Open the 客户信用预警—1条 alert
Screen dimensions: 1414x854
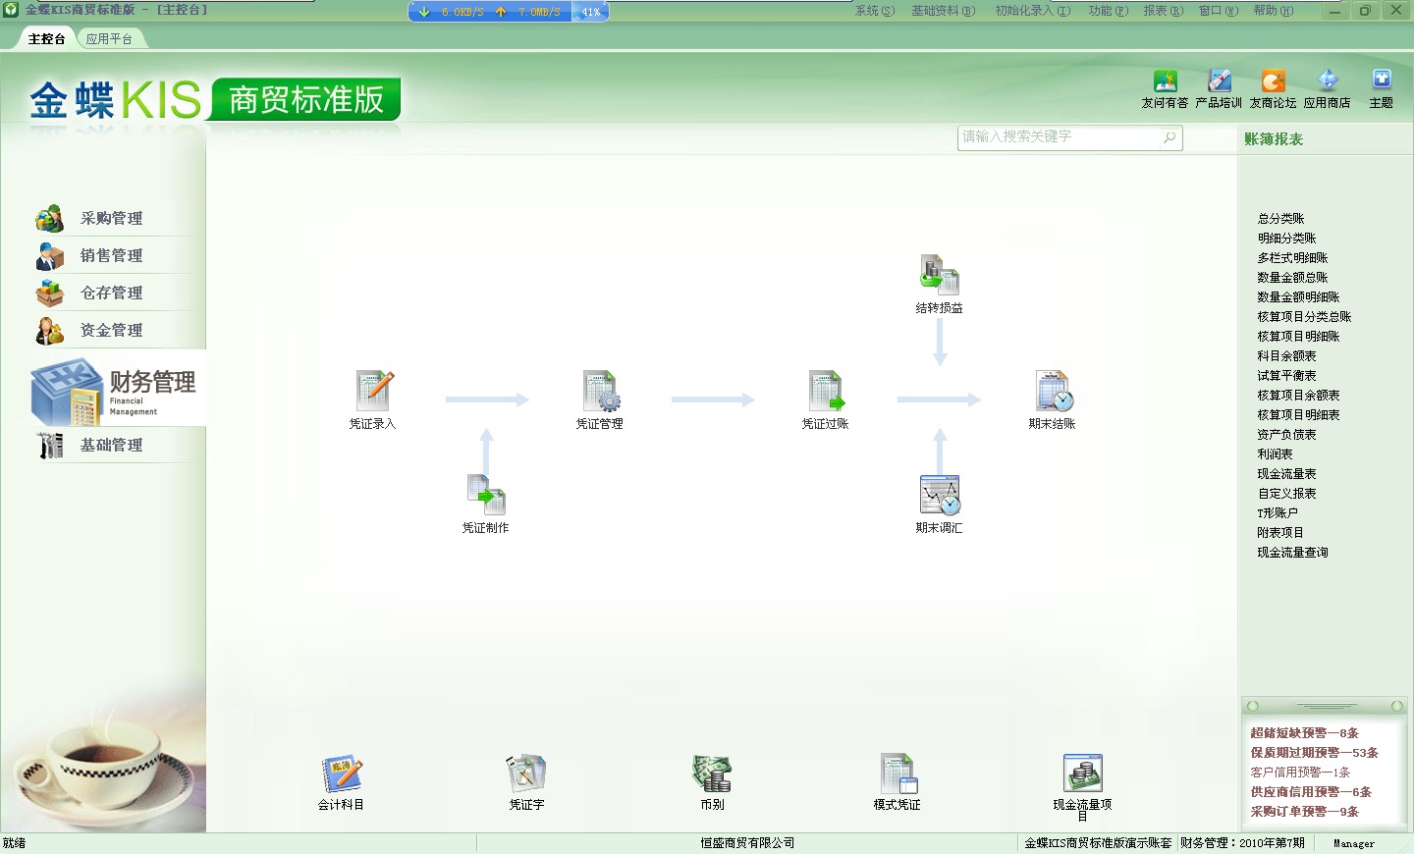tap(1300, 773)
